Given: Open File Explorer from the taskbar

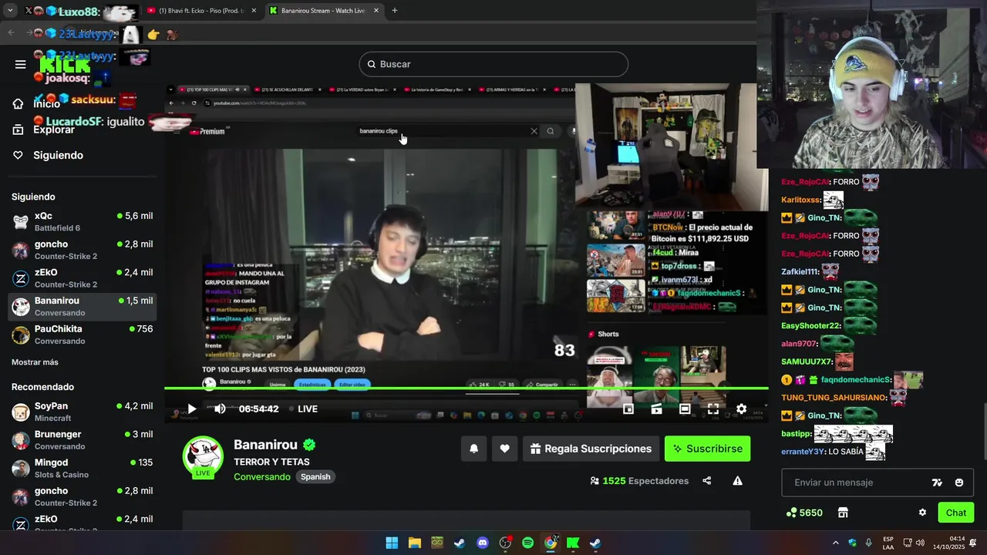Looking at the screenshot, I should 414,543.
